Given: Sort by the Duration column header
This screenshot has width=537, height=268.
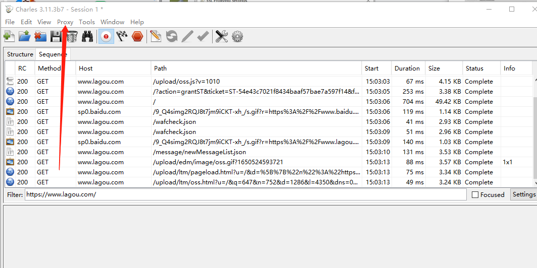Looking at the screenshot, I should (408, 69).
